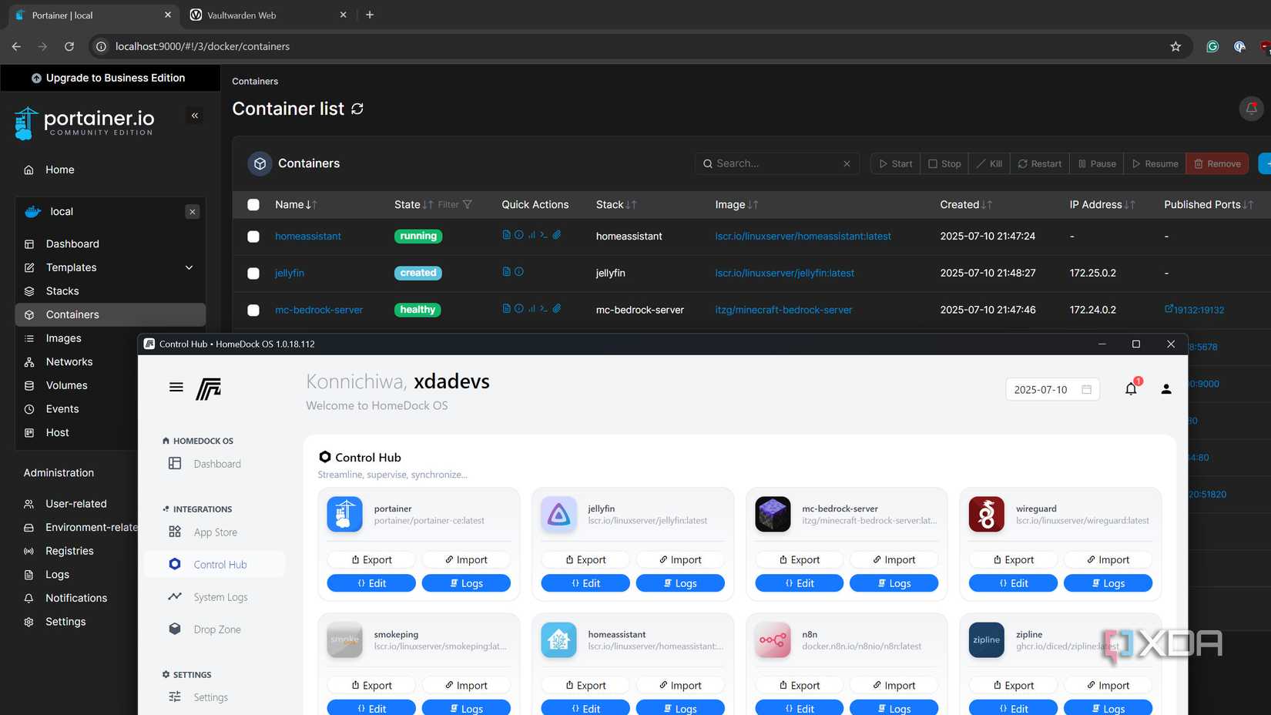Click portainer app icon in Control Hub
This screenshot has height=715, width=1271.
click(344, 514)
